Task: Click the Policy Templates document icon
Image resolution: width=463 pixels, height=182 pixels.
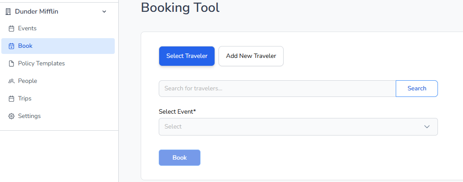Action: click(12, 64)
